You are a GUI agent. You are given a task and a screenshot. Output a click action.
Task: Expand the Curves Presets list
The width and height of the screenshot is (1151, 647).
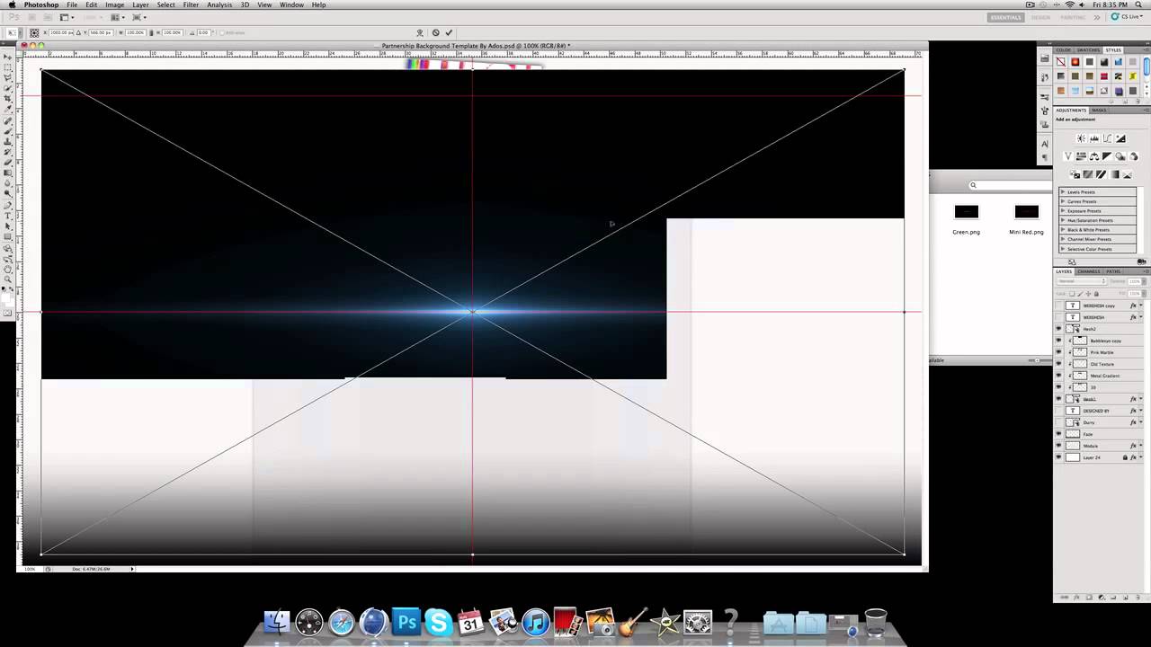pos(1063,201)
